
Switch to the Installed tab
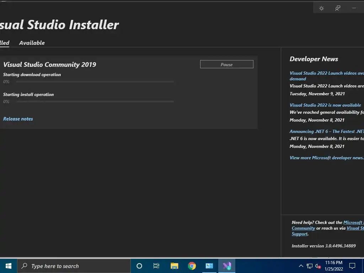point(5,43)
